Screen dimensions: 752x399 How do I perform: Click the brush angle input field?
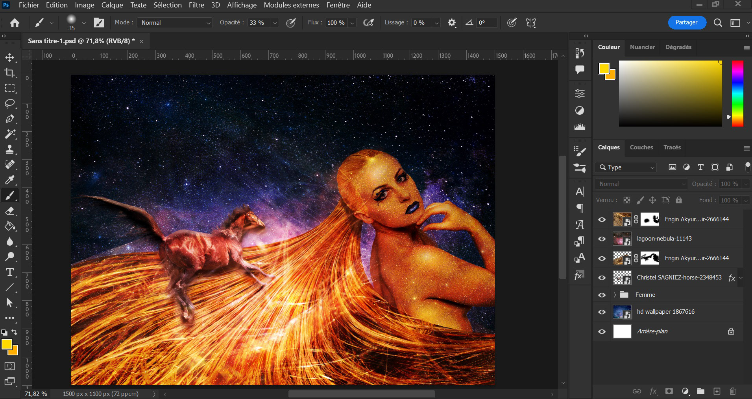click(x=486, y=23)
